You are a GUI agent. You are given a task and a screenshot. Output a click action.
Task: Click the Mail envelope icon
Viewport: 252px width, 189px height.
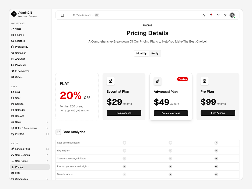(13, 92)
